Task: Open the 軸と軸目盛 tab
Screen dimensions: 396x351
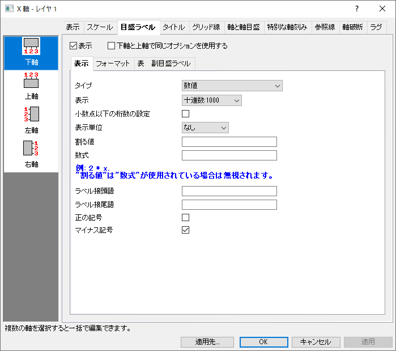Action: (x=244, y=27)
